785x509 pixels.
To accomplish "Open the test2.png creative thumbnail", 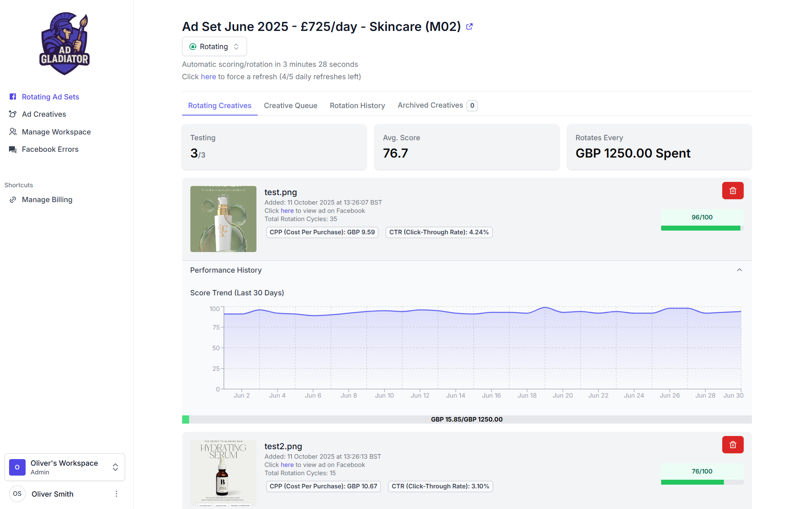I will click(223, 473).
